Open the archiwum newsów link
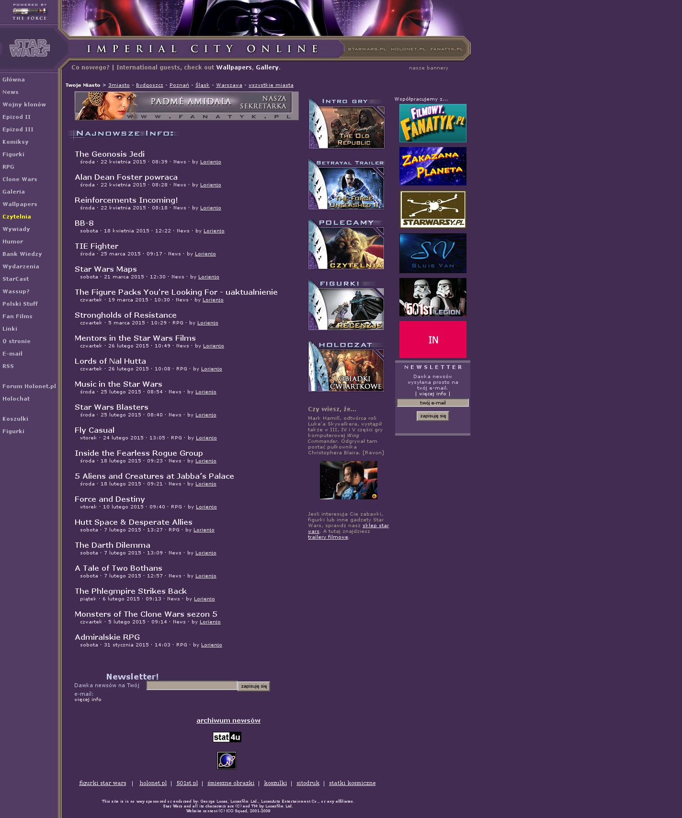Image resolution: width=682 pixels, height=818 pixels. (x=228, y=720)
